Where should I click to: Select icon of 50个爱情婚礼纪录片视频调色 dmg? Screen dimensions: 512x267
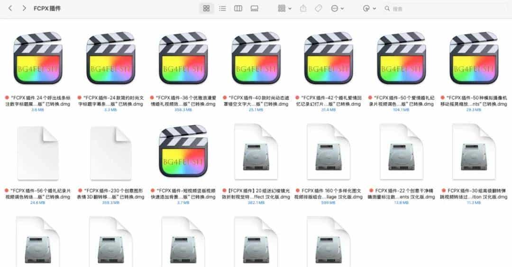click(x=402, y=58)
